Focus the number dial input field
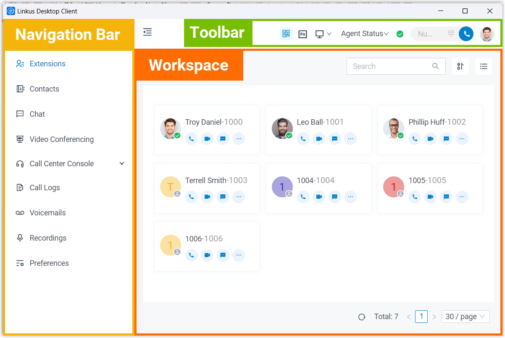 click(428, 34)
